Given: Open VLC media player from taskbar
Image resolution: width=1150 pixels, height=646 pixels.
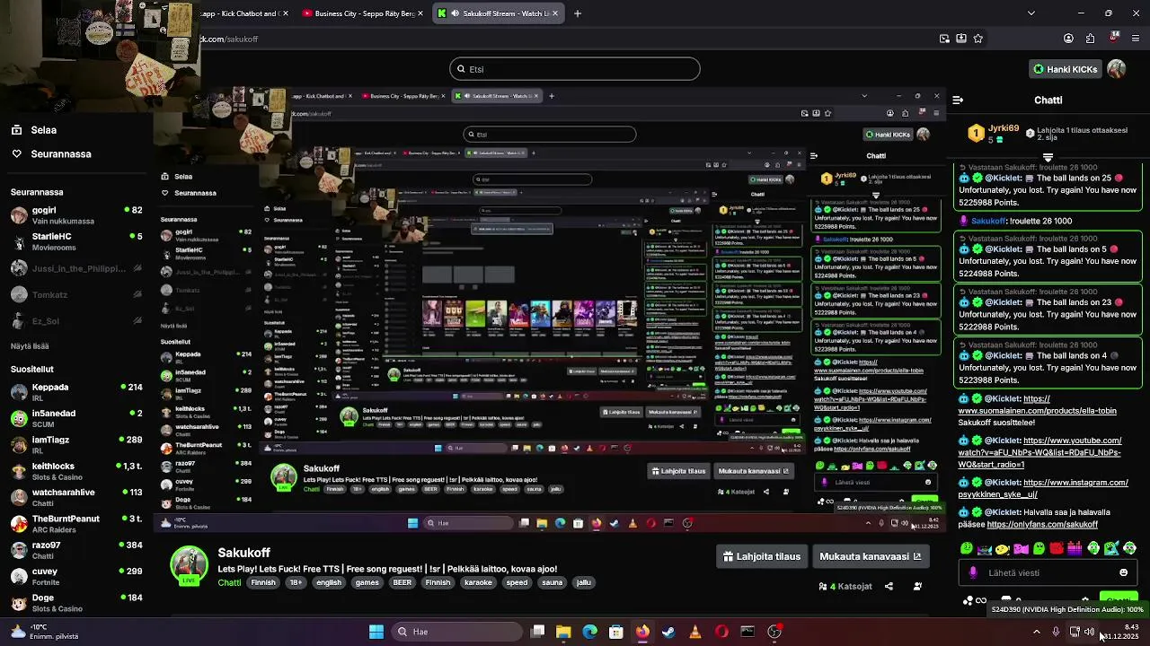Looking at the screenshot, I should pyautogui.click(x=694, y=632).
